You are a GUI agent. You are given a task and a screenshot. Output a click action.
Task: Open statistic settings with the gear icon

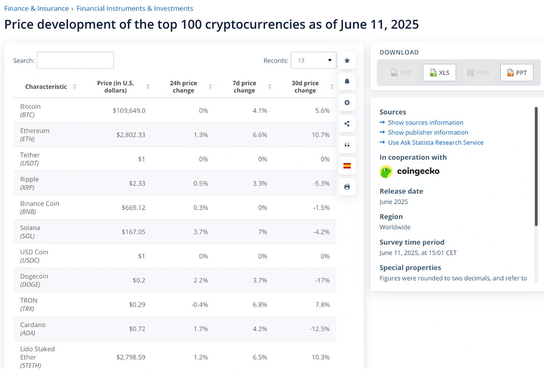(x=347, y=102)
